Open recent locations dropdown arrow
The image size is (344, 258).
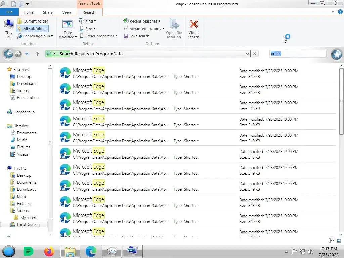point(27,54)
